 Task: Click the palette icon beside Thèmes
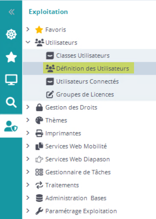tap(39, 121)
